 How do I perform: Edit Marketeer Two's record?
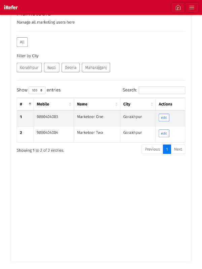point(164,133)
